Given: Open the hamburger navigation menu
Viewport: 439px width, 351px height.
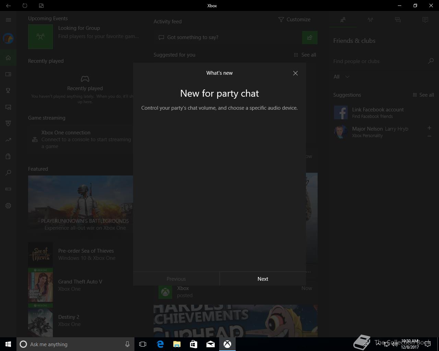Looking at the screenshot, I should (8, 20).
